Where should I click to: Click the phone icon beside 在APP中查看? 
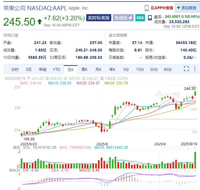coord(147,8)
